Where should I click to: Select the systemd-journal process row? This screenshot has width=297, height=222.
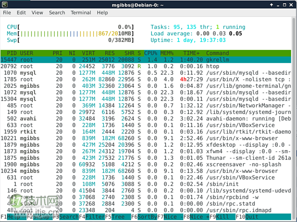(146, 112)
